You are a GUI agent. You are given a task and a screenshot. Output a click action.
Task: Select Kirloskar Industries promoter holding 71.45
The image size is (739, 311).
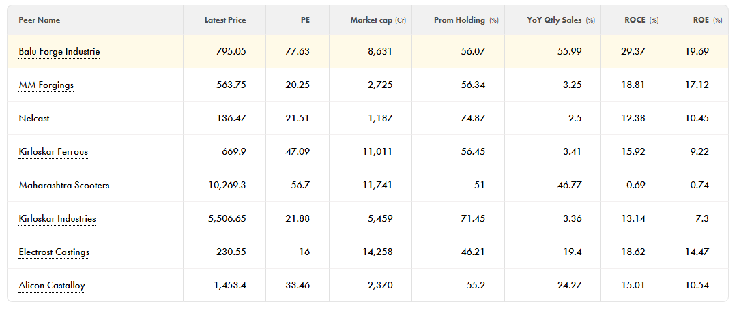pyautogui.click(x=473, y=219)
